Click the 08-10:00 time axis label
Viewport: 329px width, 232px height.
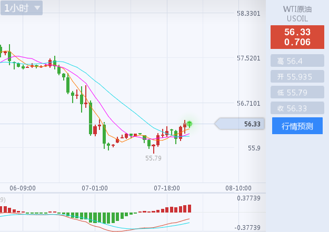click(x=238, y=188)
